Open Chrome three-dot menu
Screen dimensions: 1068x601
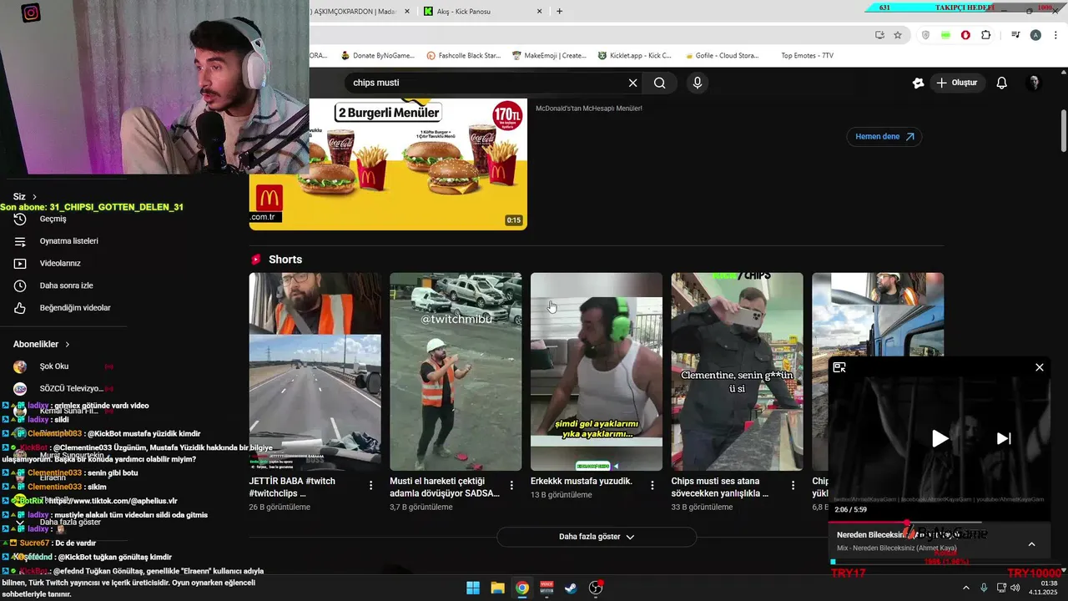pos(1055,35)
